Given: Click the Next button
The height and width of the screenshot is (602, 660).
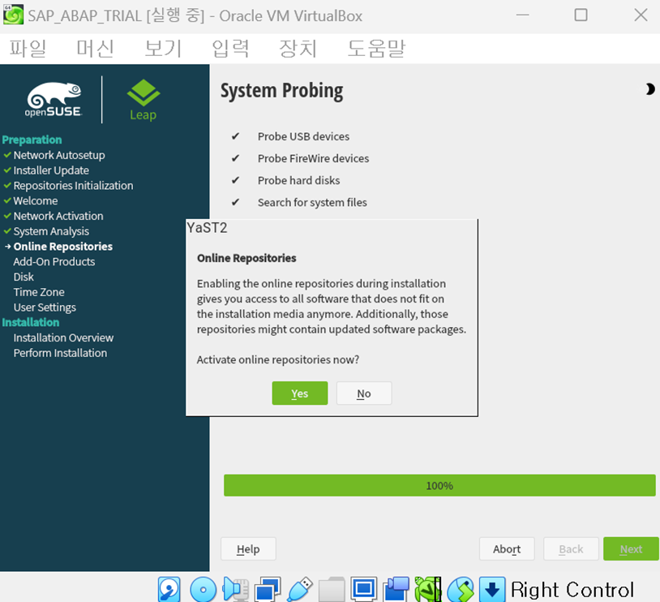Looking at the screenshot, I should pos(631,548).
